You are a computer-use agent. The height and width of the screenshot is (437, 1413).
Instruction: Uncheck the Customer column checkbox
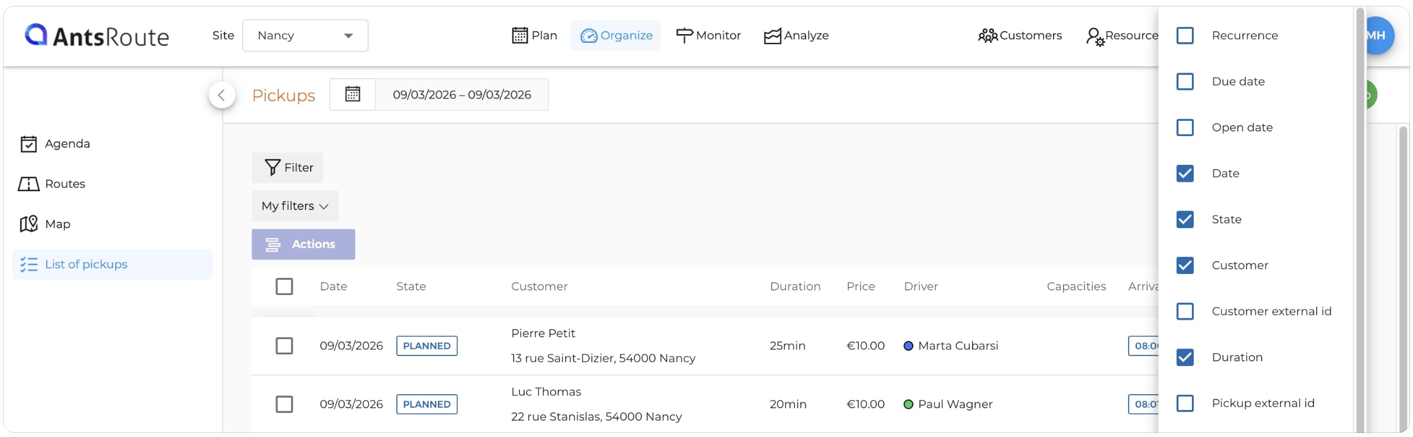pyautogui.click(x=1185, y=265)
